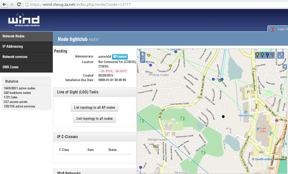This screenshot has width=288, height=174.
Task: Toggle the yellow marker node filter
Action: [x=257, y=55]
